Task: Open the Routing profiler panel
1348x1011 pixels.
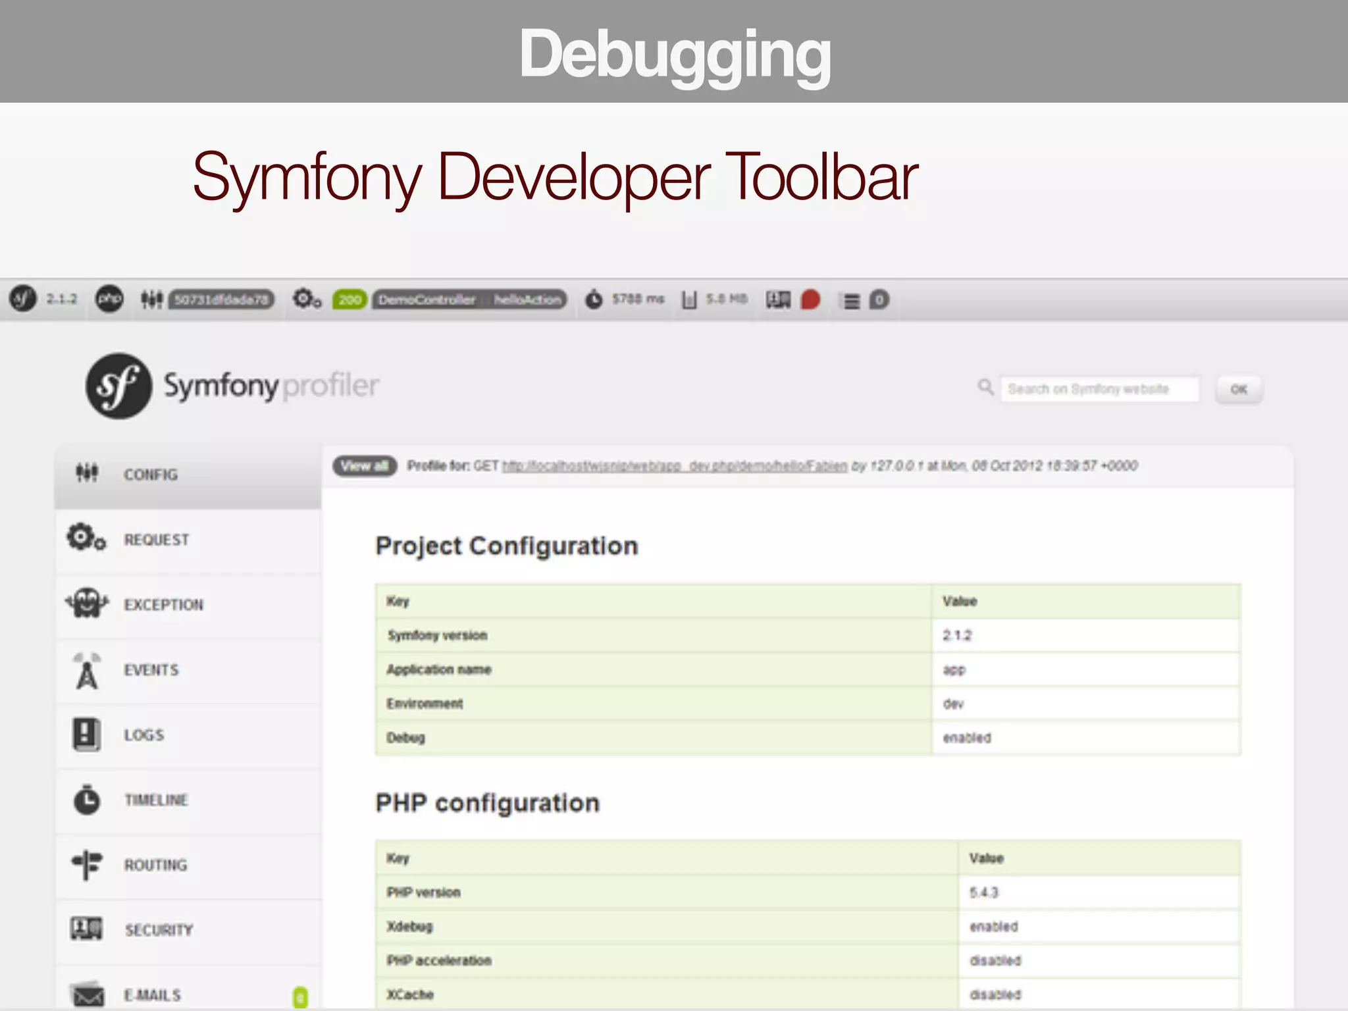Action: (x=188, y=866)
